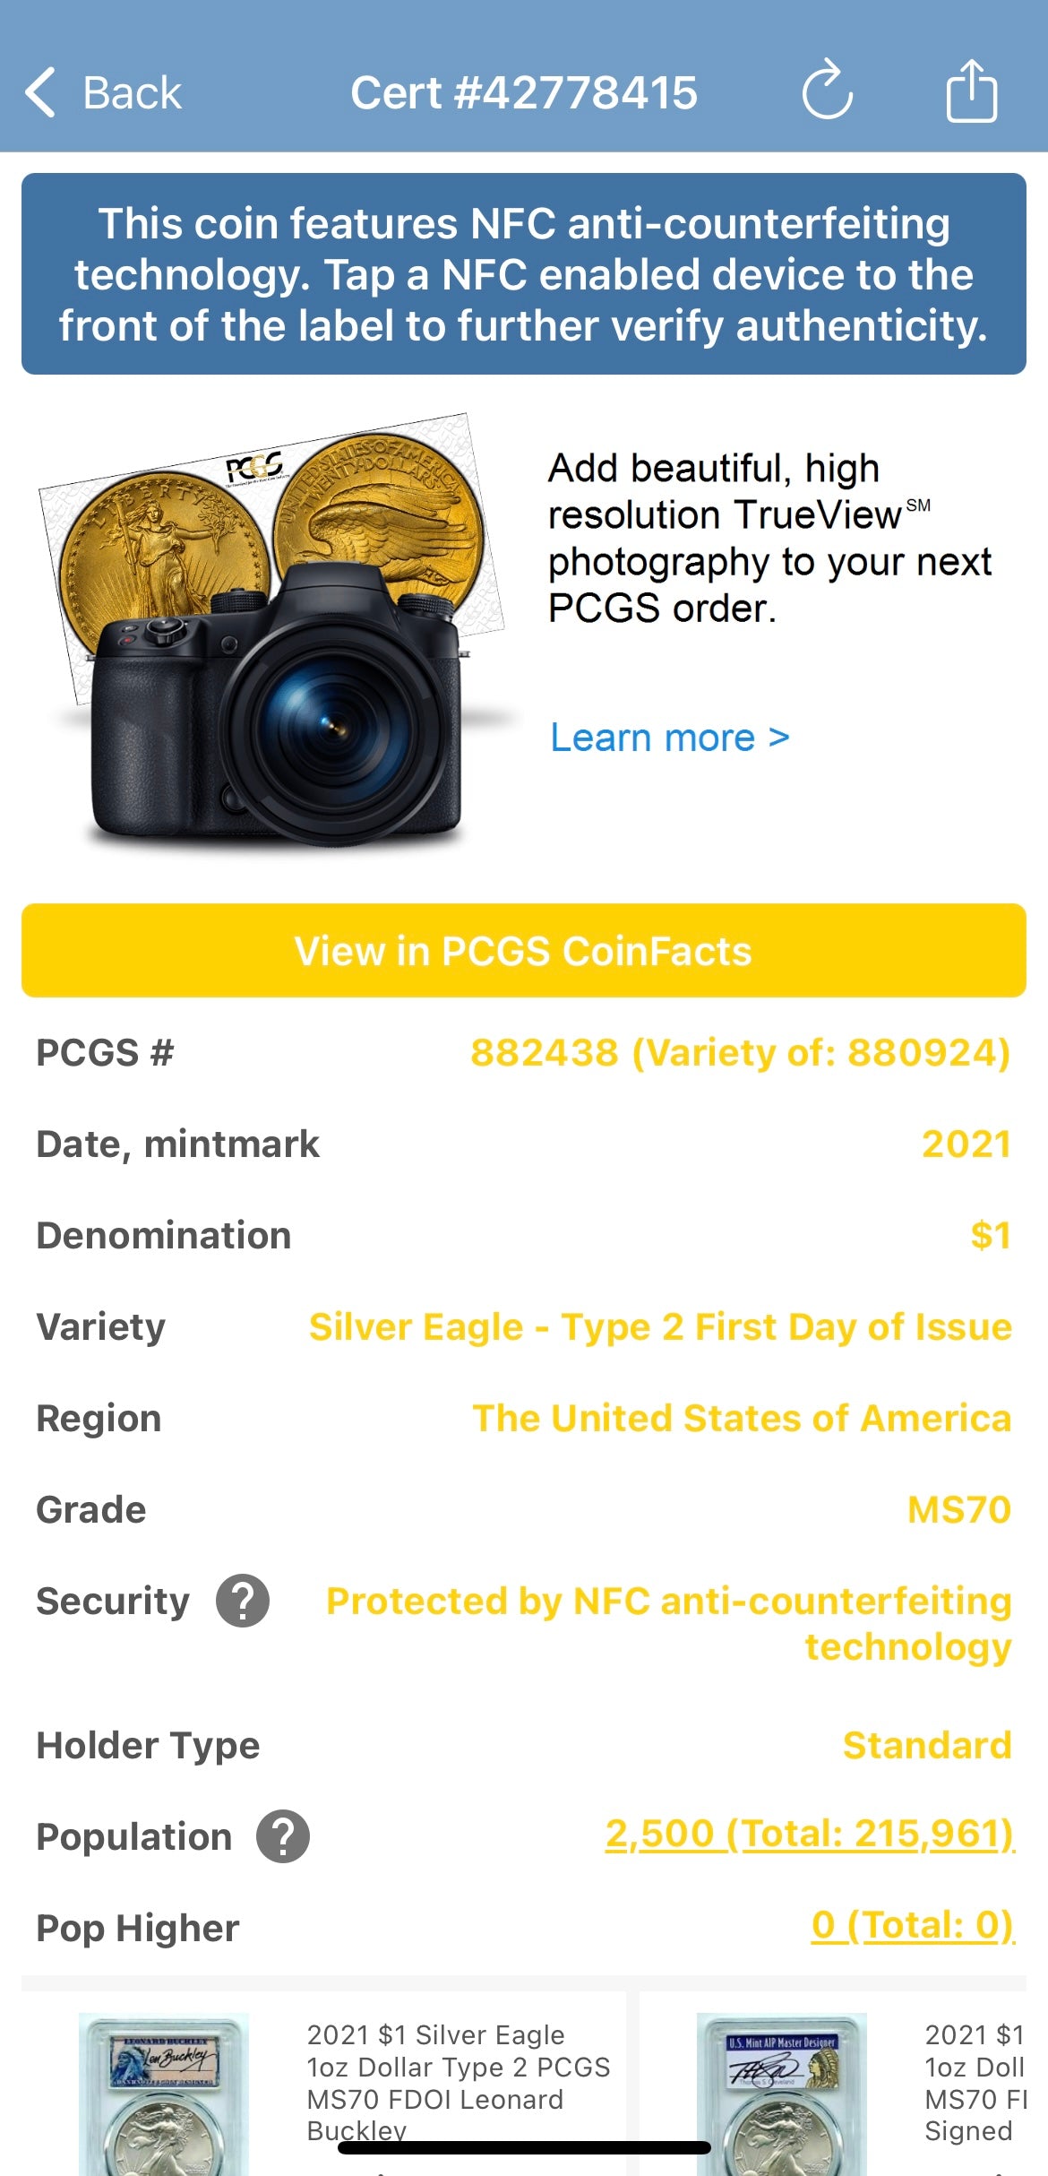Open PCGS number 882438 variety link
This screenshot has width=1048, height=2176.
coord(740,1052)
